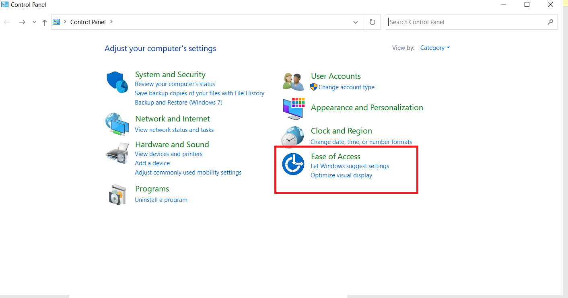The height and width of the screenshot is (298, 568).
Task: Open the recent locations dropdown arrow
Action: click(x=34, y=23)
